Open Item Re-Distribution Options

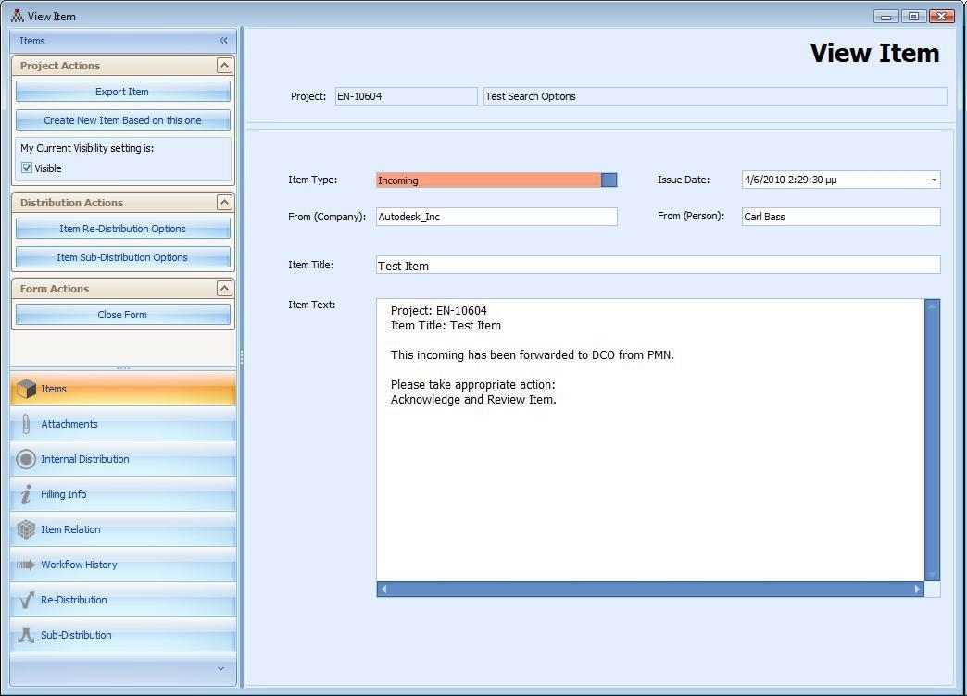click(x=122, y=229)
